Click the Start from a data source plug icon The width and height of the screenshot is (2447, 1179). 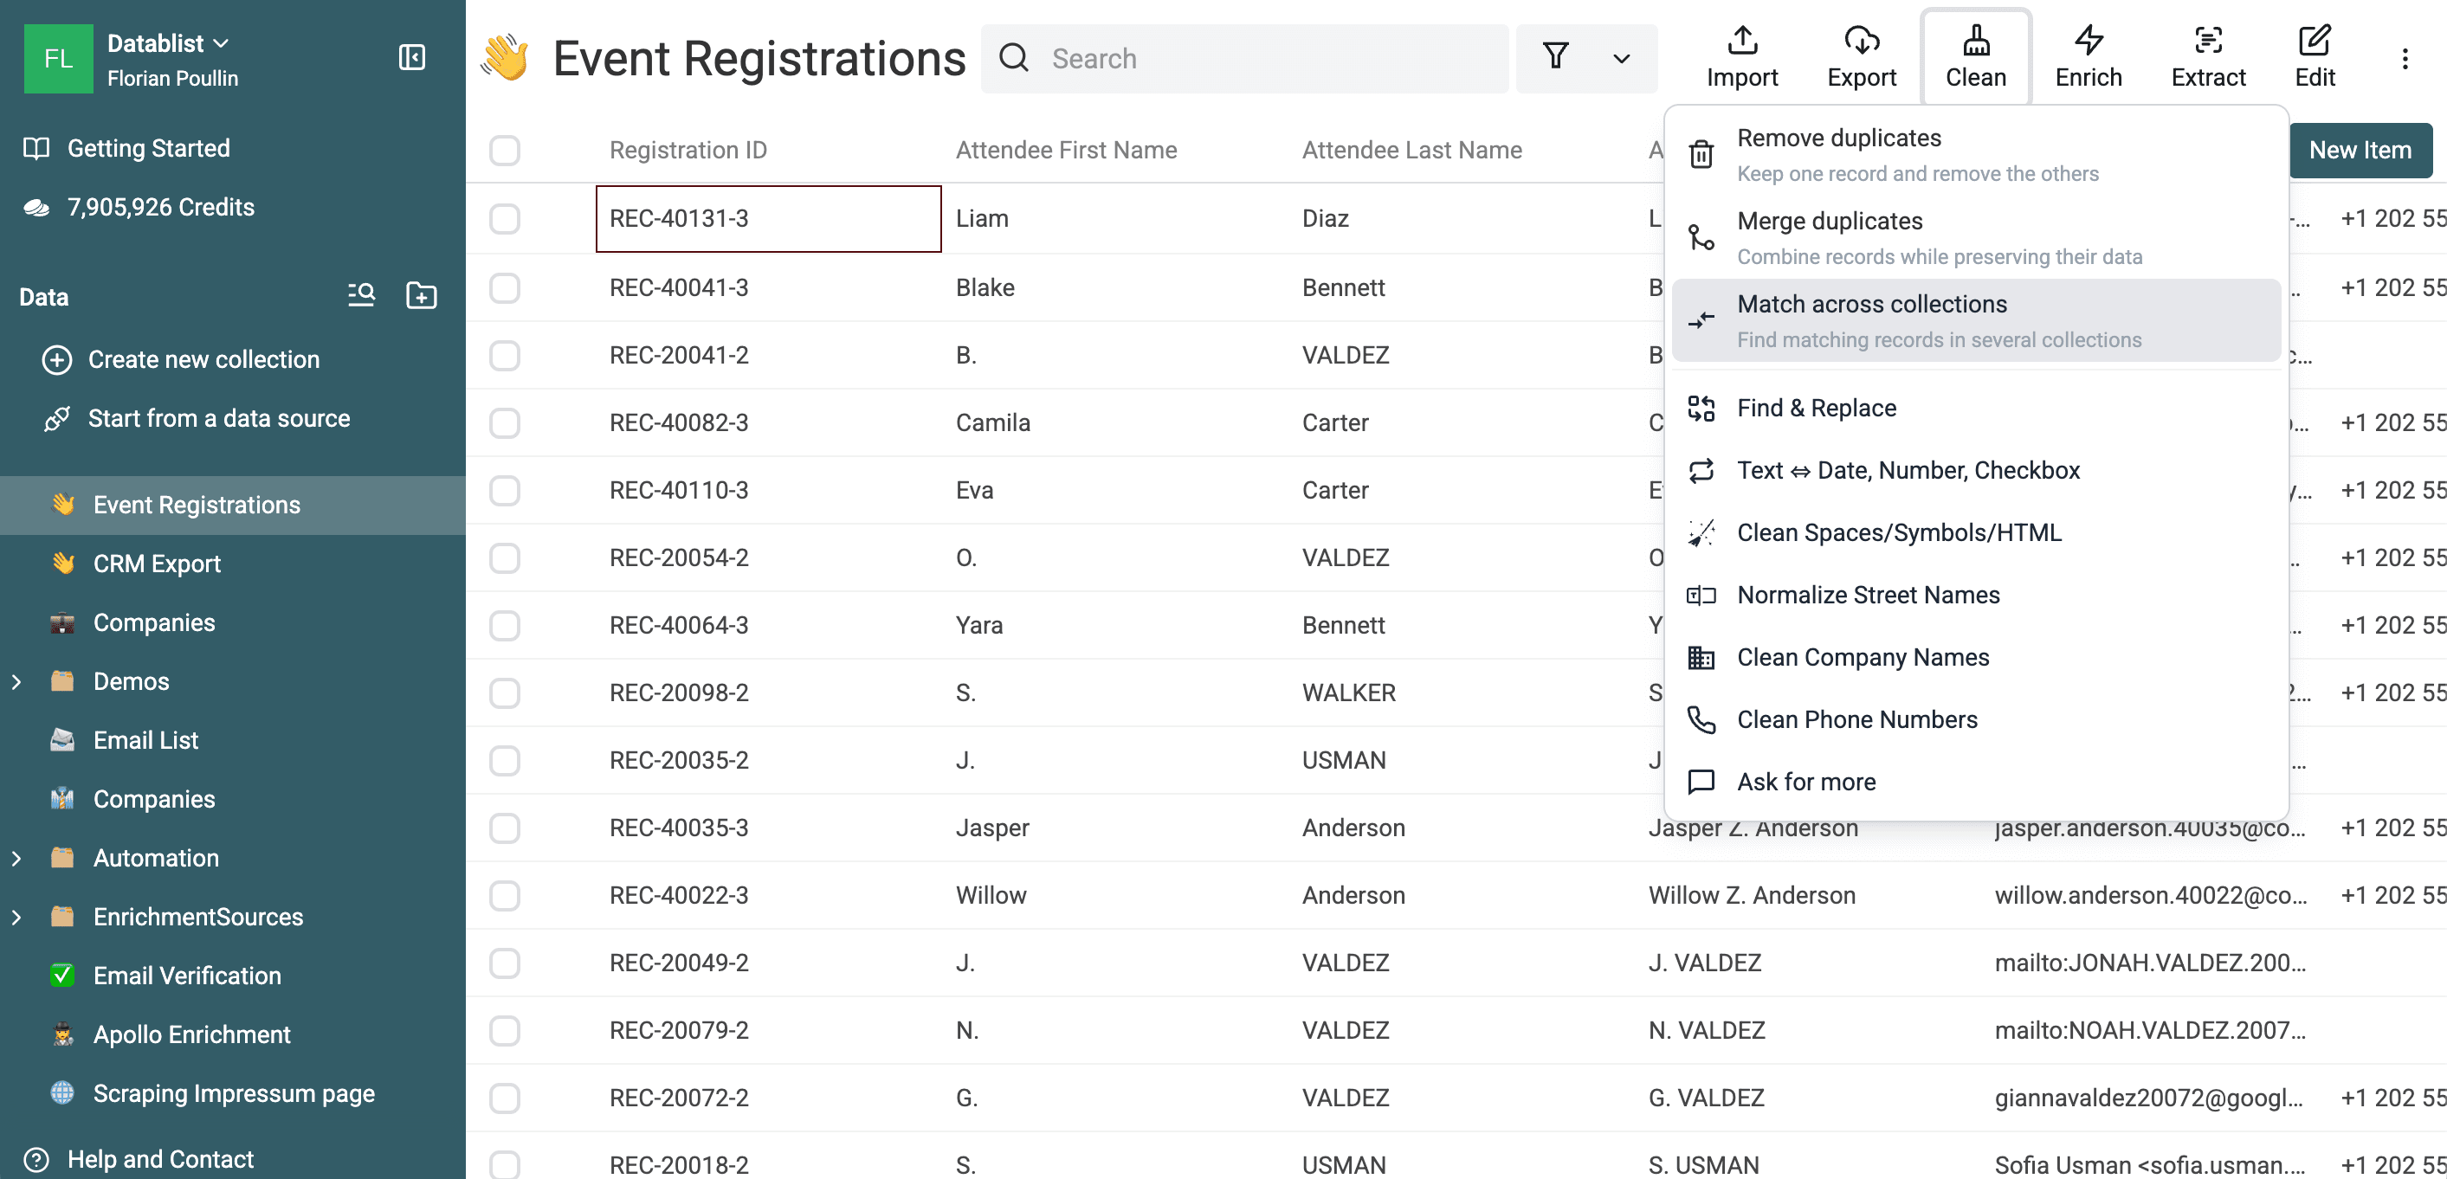coord(57,419)
